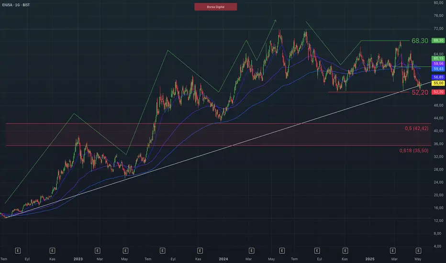Viewport: 446px width, 263px height.
Task: Click the ENJSA 1G BIST symbol title
Action: [x=16, y=5]
